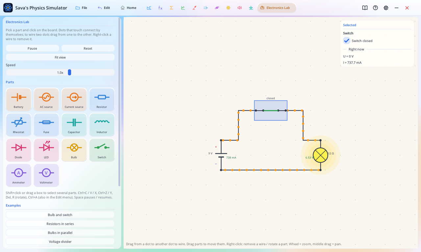Click the '12 Ω' bulb resistance label
This screenshot has height=252, width=421.
point(331,153)
